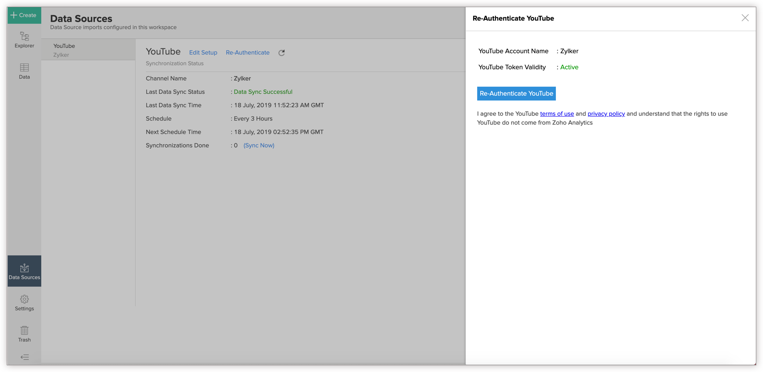Click the Re-Authenticate YouTube panel title

coord(513,18)
